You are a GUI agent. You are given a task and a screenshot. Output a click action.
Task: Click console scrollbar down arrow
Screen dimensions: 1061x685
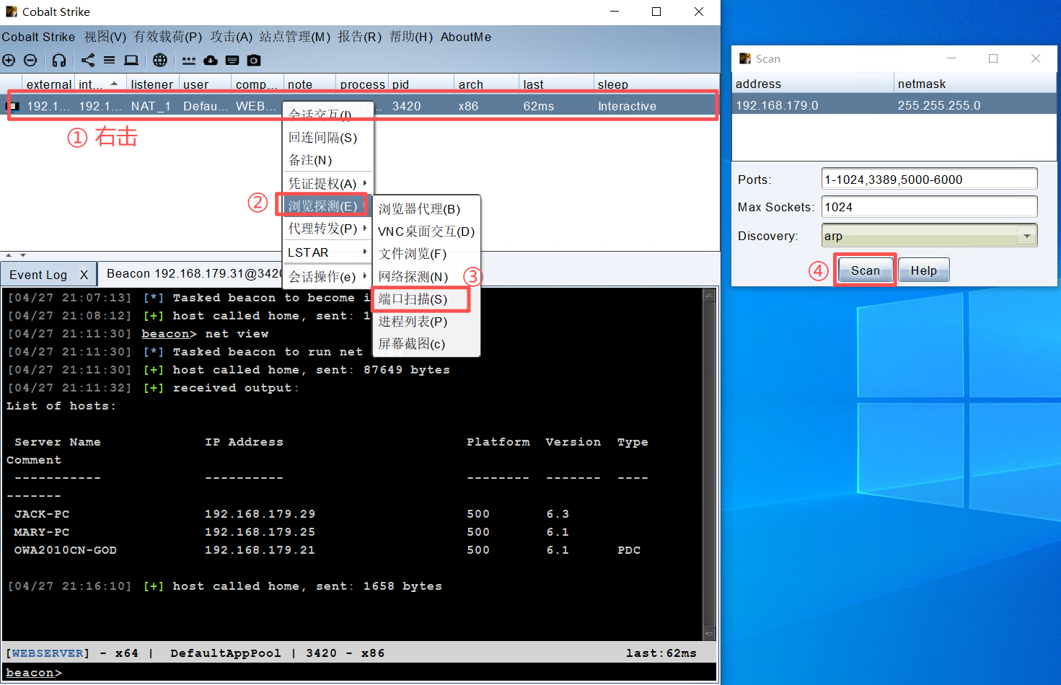709,635
